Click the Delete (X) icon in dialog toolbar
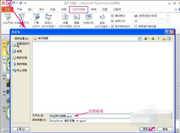180x133 pixels. [159, 39]
